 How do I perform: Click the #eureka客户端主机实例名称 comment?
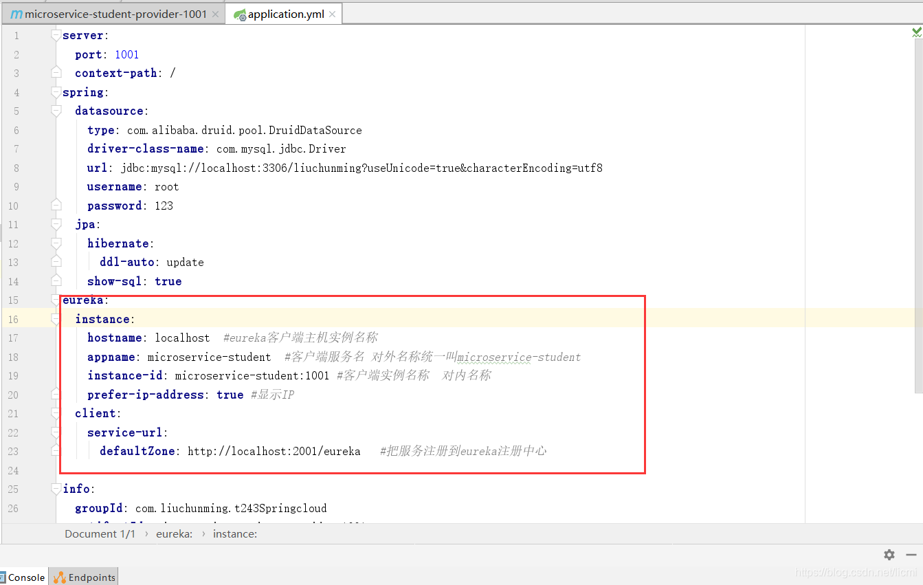300,338
